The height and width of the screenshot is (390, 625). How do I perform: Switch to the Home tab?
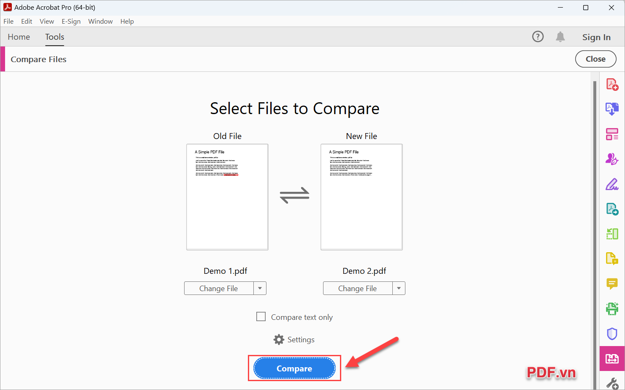pos(19,37)
